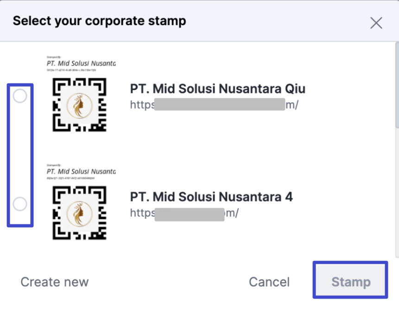The width and height of the screenshot is (399, 312).
Task: Cancel the stamp selection
Action: pyautogui.click(x=269, y=282)
